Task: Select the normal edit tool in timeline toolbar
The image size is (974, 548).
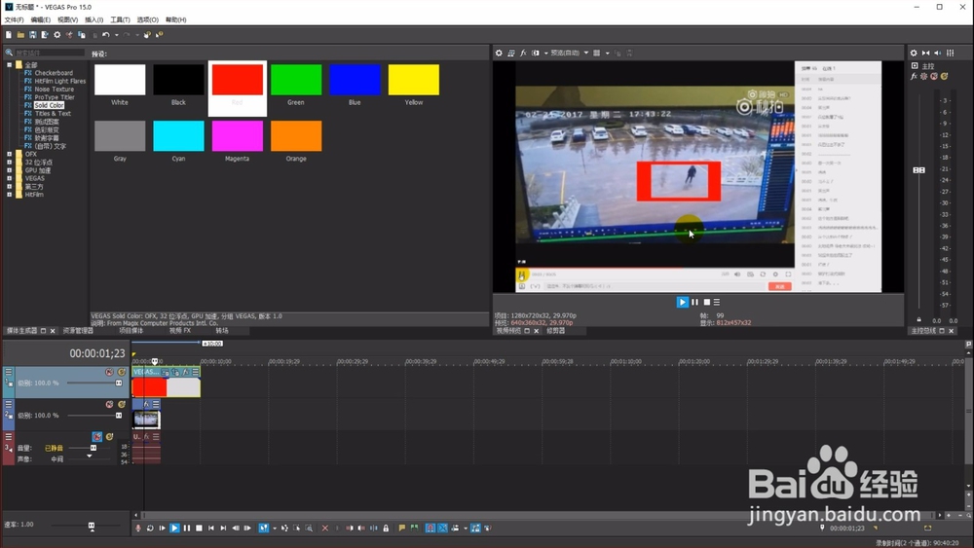Action: pos(264,529)
